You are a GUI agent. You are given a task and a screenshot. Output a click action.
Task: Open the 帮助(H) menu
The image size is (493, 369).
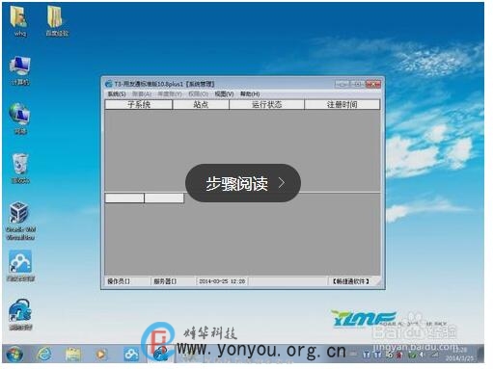tap(250, 94)
